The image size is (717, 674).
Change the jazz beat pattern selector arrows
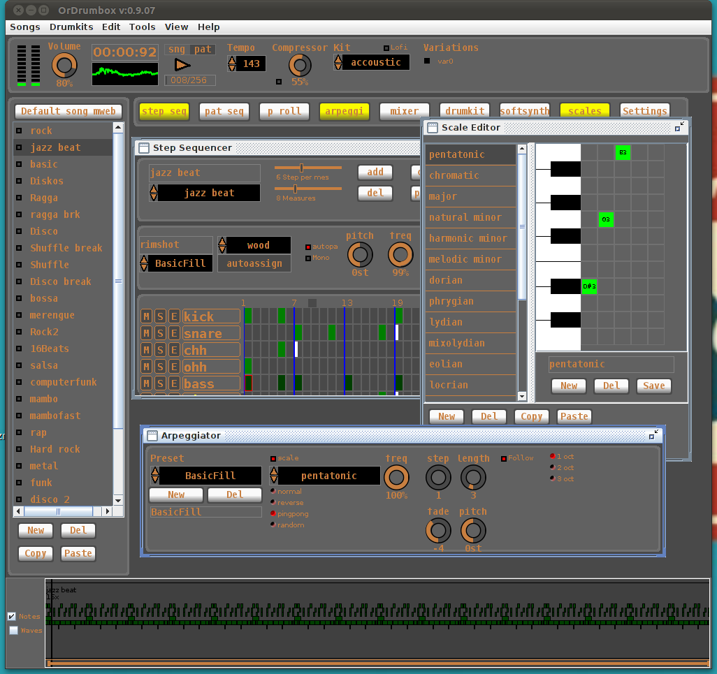tap(154, 192)
